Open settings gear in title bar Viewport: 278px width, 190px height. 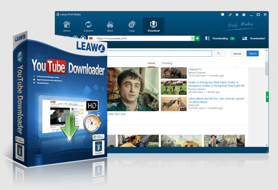[x=237, y=15]
